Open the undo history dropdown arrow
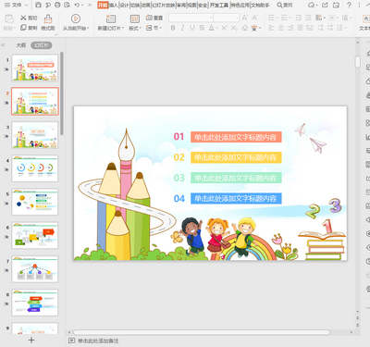Image resolution: width=370 pixels, height=347 pixels. pos(83,6)
